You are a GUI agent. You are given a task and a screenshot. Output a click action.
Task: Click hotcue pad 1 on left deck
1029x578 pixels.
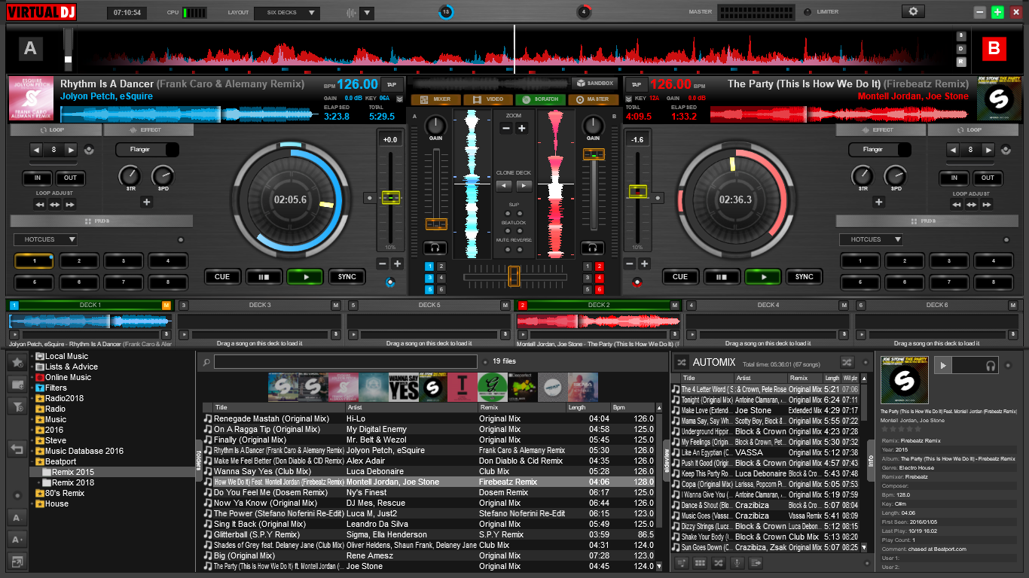point(33,261)
